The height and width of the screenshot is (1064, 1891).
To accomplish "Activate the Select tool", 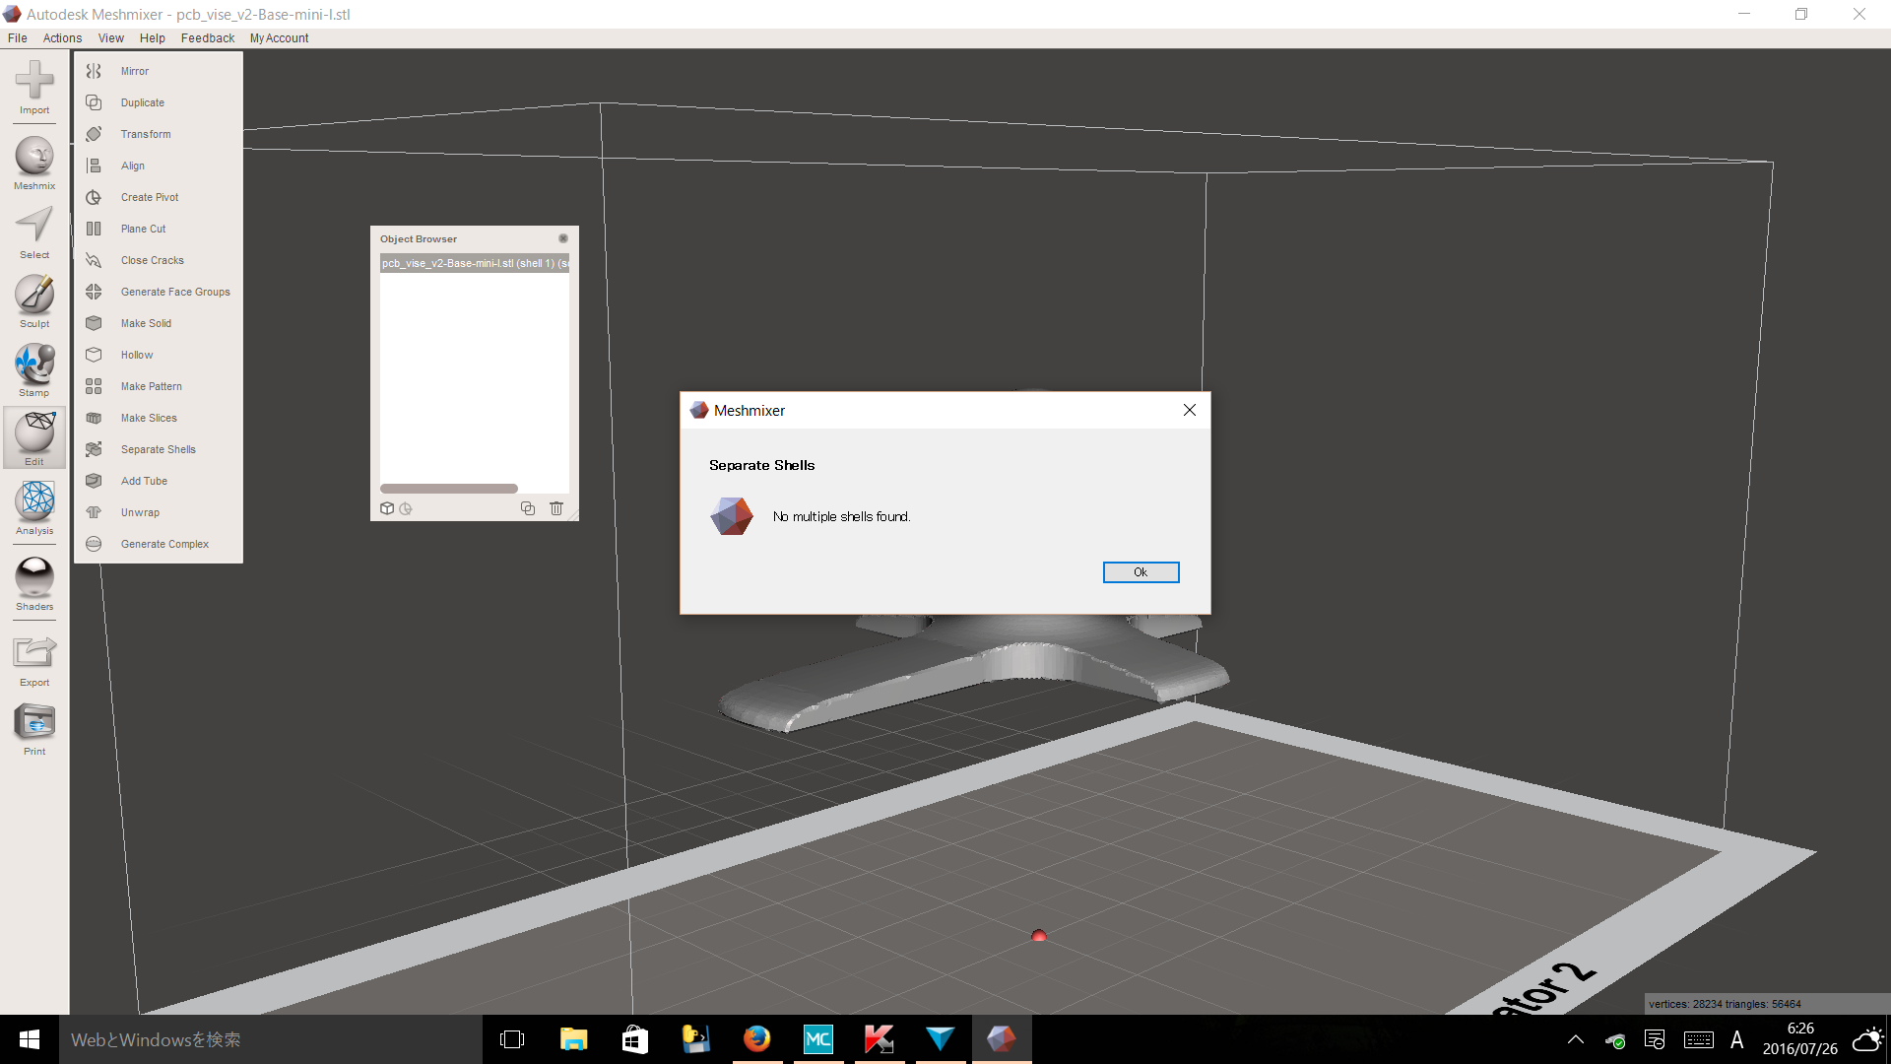I will (x=34, y=233).
